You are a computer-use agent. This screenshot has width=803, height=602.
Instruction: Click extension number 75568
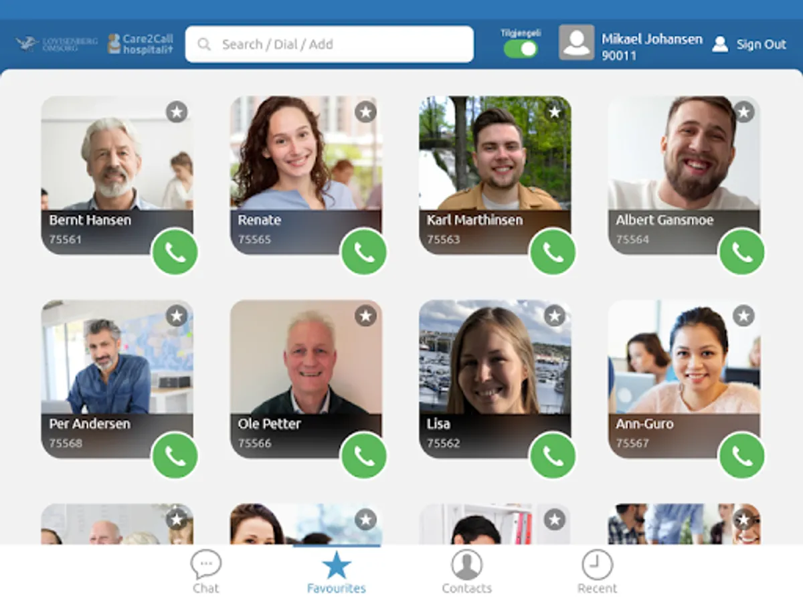[x=65, y=443]
